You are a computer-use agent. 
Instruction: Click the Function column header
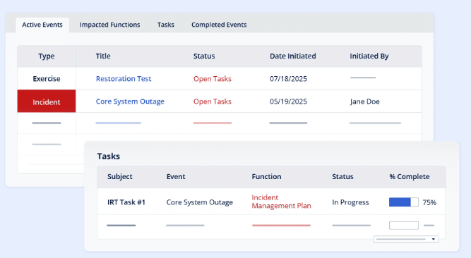pos(266,177)
